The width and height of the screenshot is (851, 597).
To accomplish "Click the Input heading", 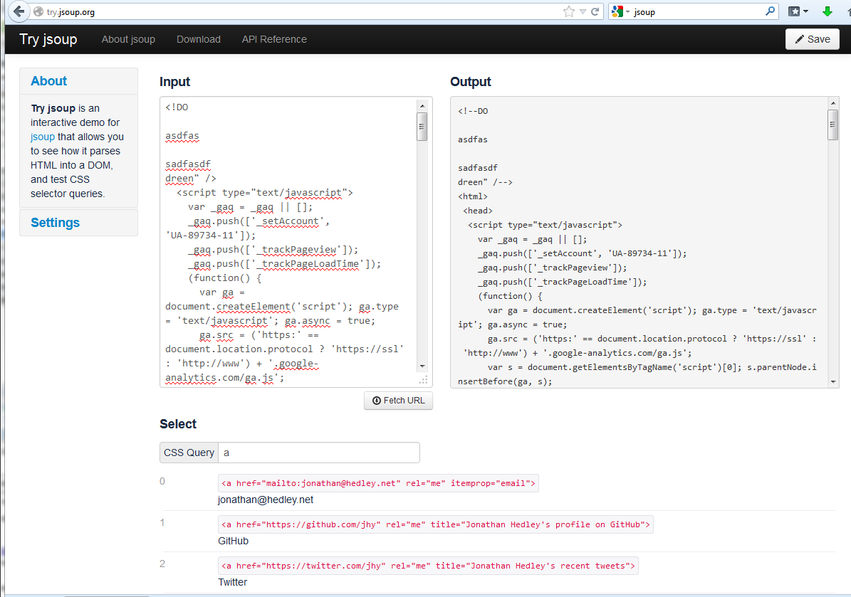I will pos(174,82).
